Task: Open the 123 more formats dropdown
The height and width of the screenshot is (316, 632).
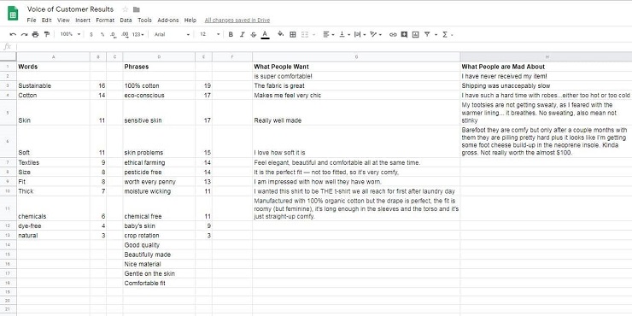Action: coord(138,35)
